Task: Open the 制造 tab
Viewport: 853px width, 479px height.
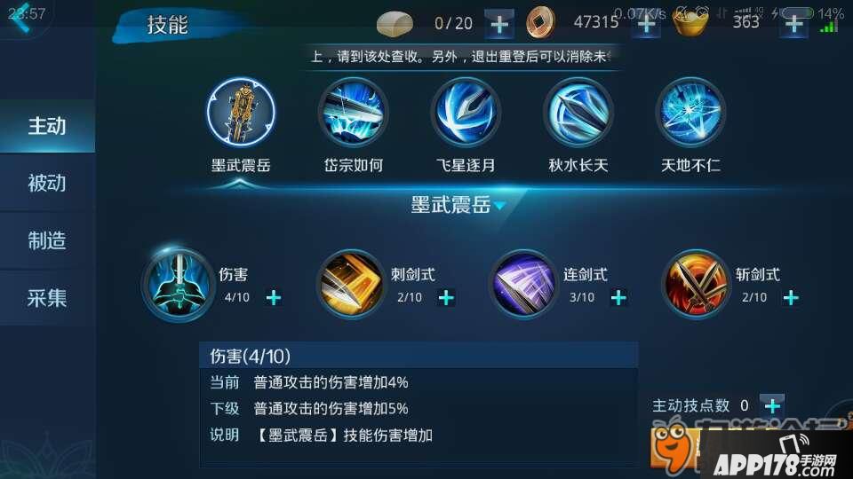Action: pos(47,240)
